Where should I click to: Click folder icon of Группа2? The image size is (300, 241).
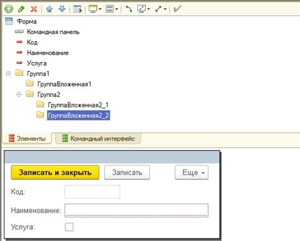click(30, 94)
